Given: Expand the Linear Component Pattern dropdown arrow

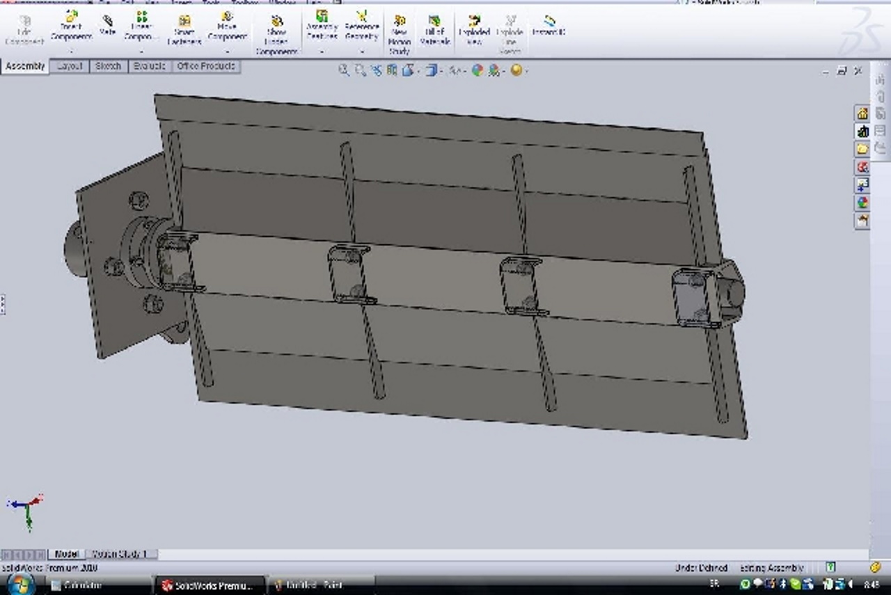Looking at the screenshot, I should click(x=141, y=51).
